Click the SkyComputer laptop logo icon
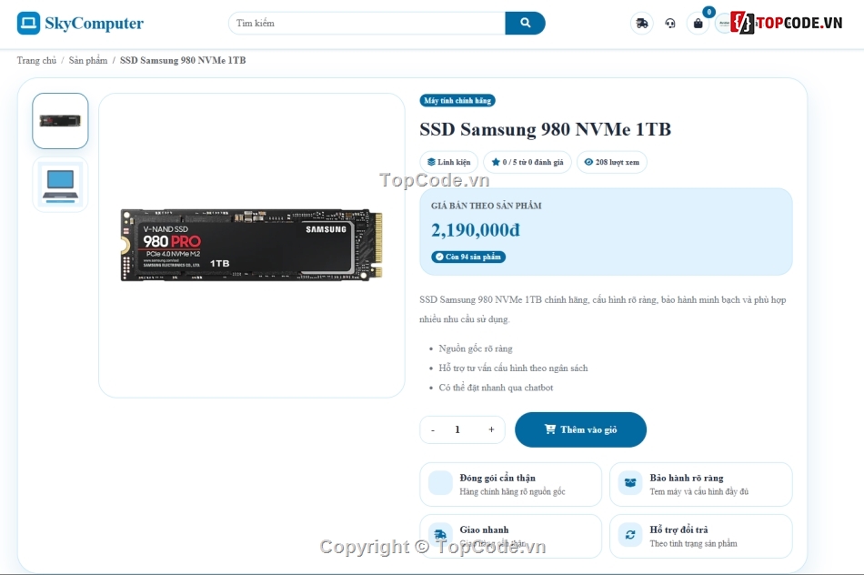The height and width of the screenshot is (575, 864). [x=28, y=23]
